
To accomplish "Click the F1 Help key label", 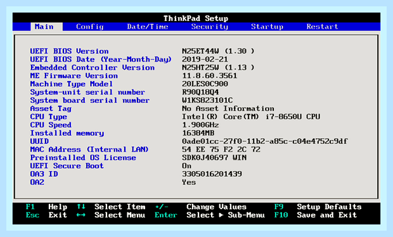I will point(30,207).
